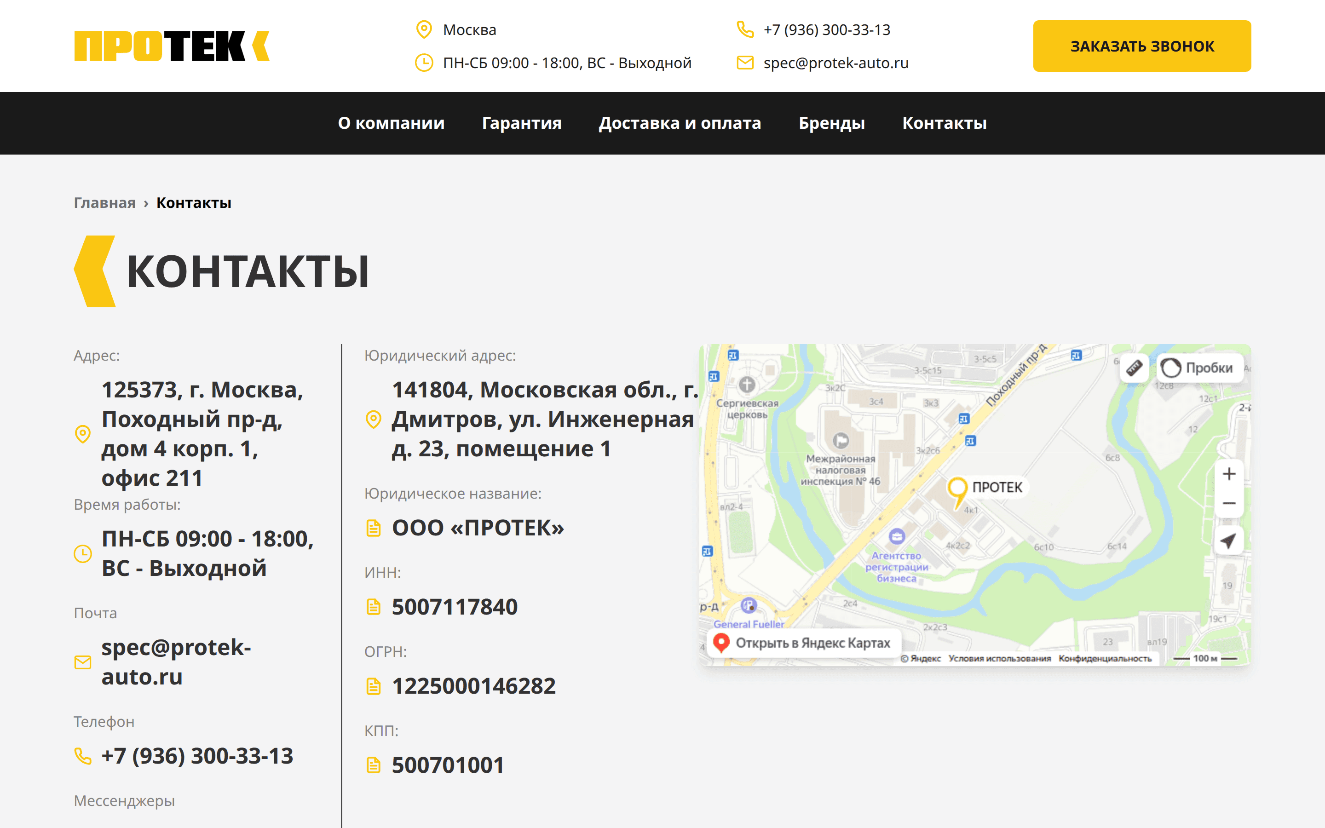This screenshot has width=1325, height=828.
Task: Zoom in on the map with plus button
Action: pos(1229,474)
